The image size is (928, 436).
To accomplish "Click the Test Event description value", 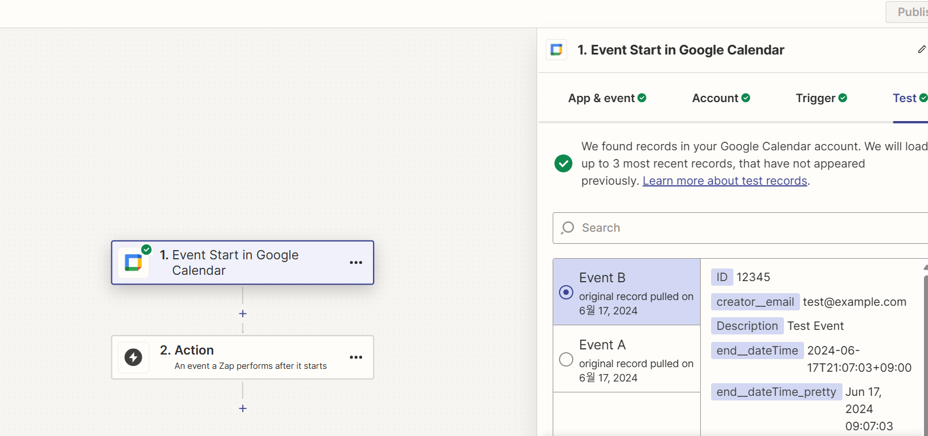I will (816, 326).
